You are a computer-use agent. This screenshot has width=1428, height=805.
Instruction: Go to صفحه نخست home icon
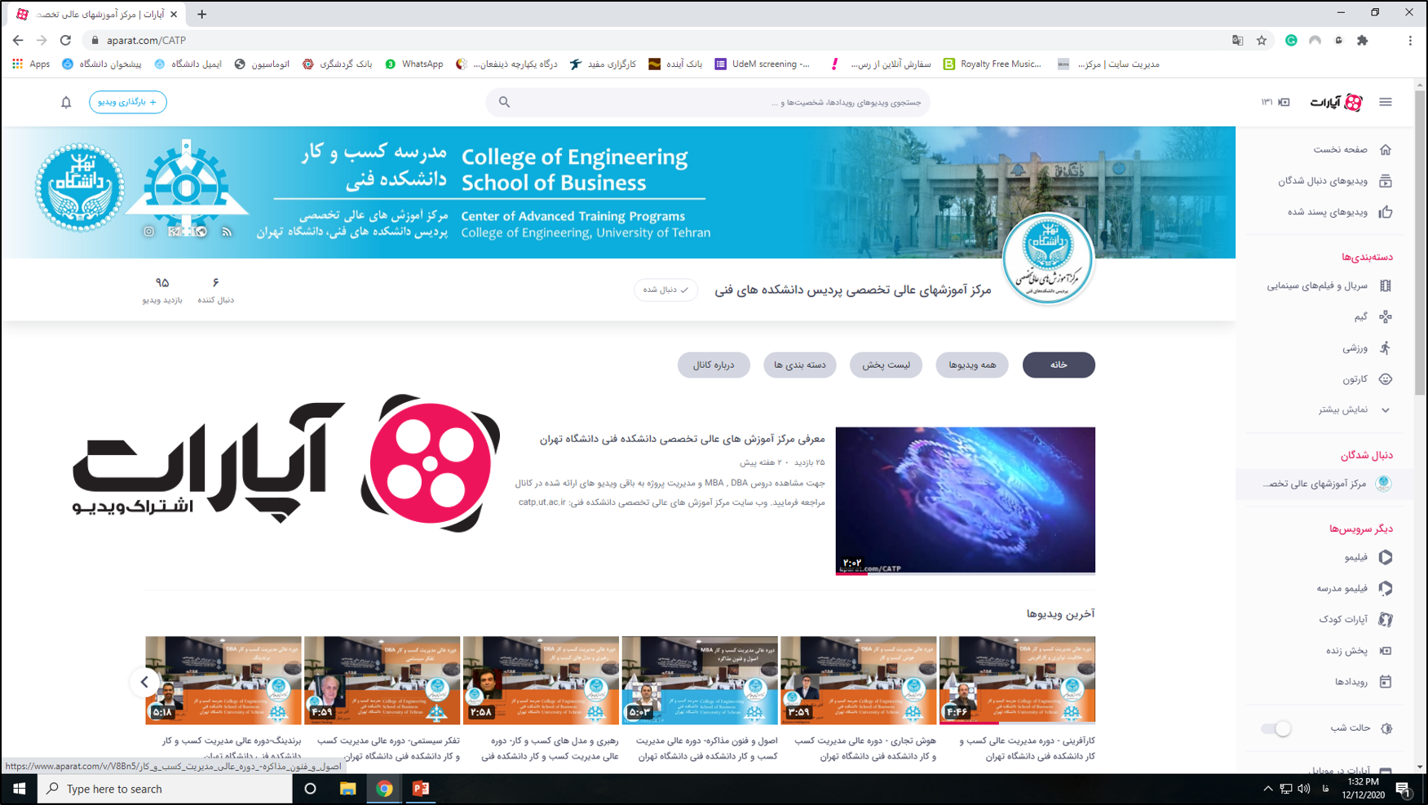[x=1386, y=149]
